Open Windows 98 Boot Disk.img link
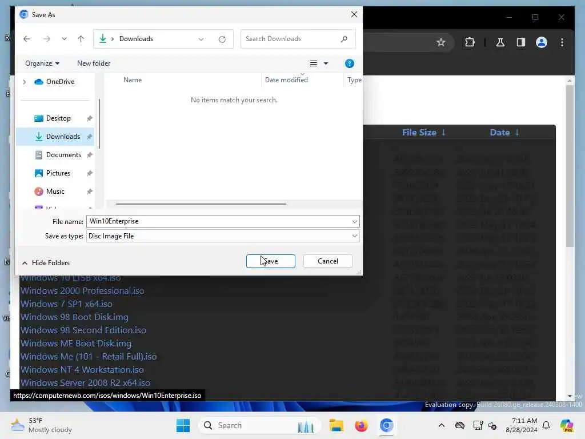This screenshot has height=439, width=585. [75, 317]
